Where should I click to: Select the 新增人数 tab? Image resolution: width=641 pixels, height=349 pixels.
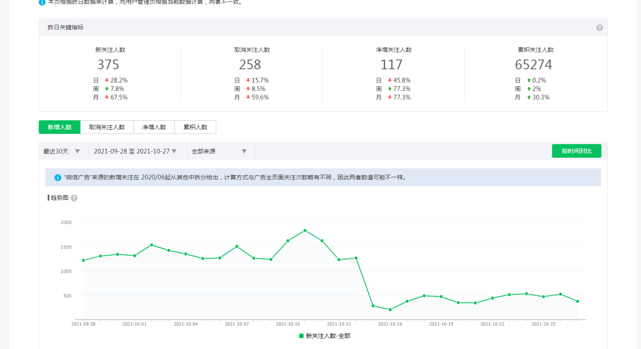click(x=60, y=127)
